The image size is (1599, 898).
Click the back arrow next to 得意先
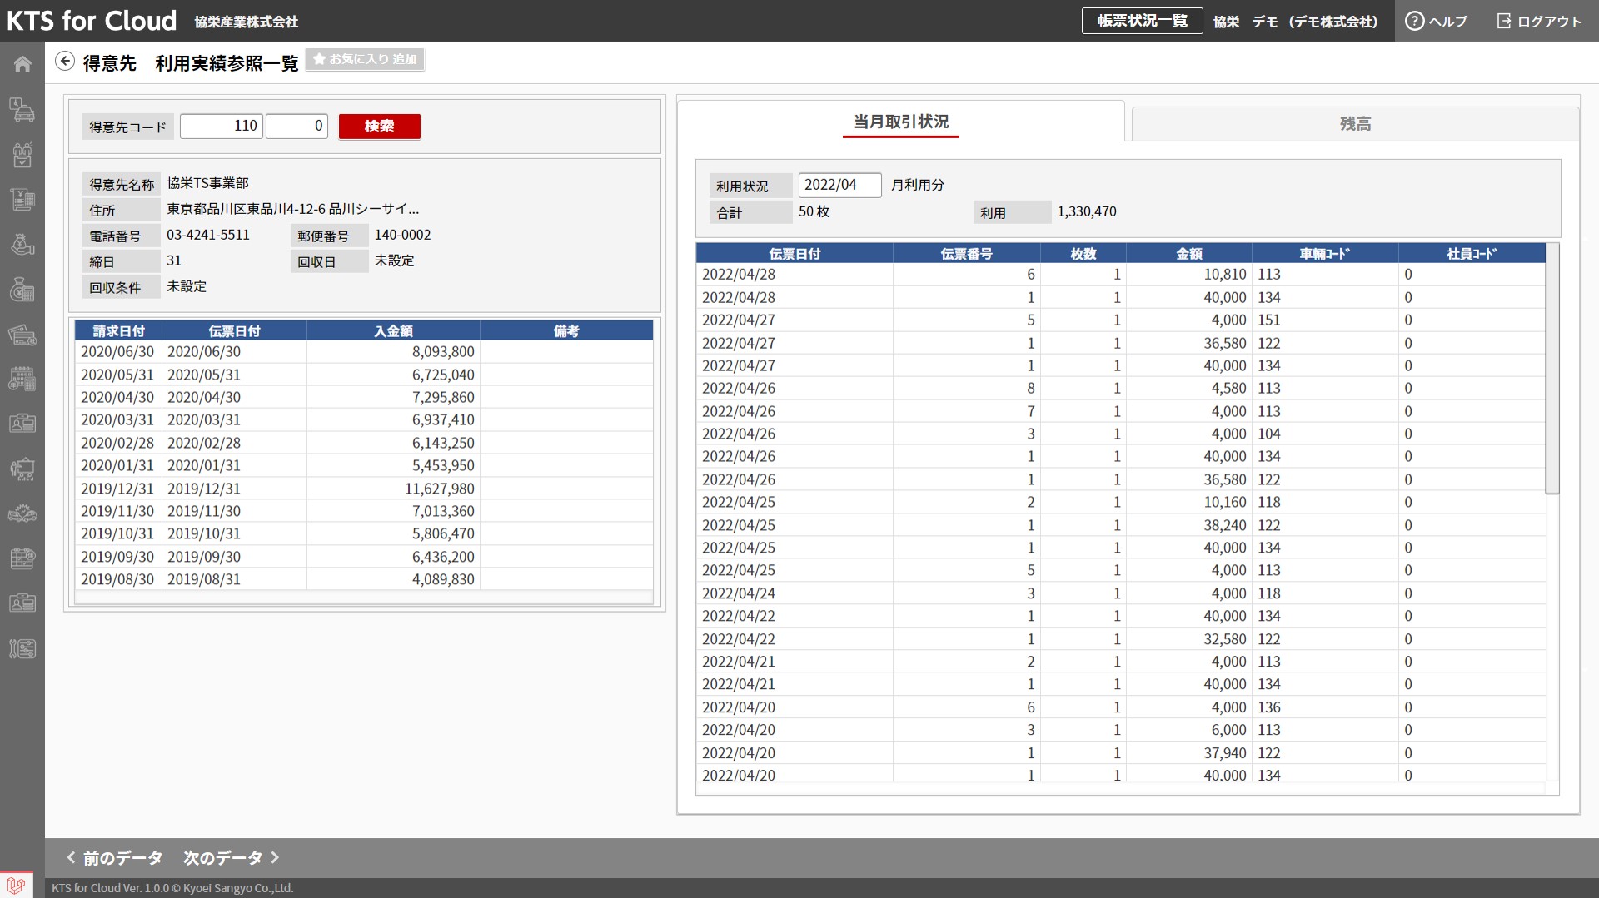coord(65,61)
